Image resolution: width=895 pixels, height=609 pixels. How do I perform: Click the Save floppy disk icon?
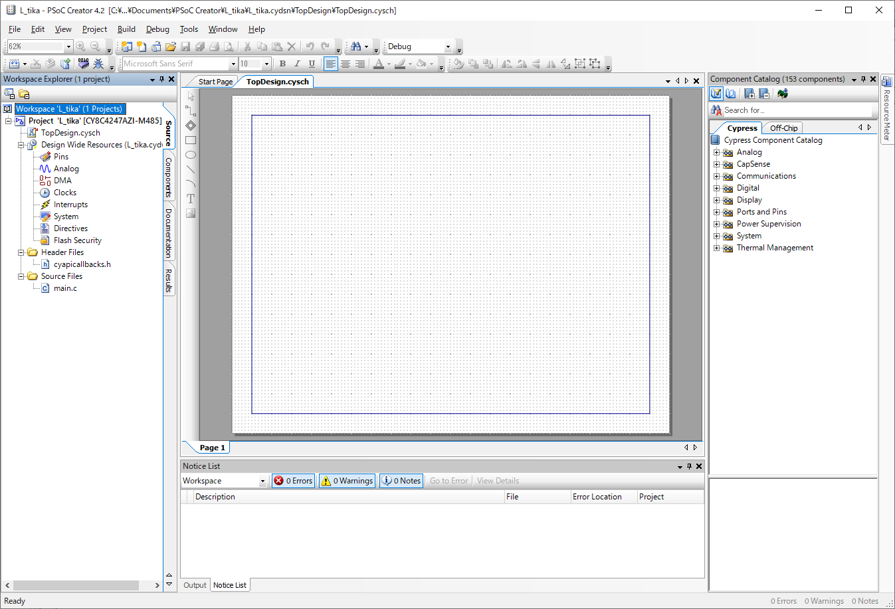(x=185, y=46)
